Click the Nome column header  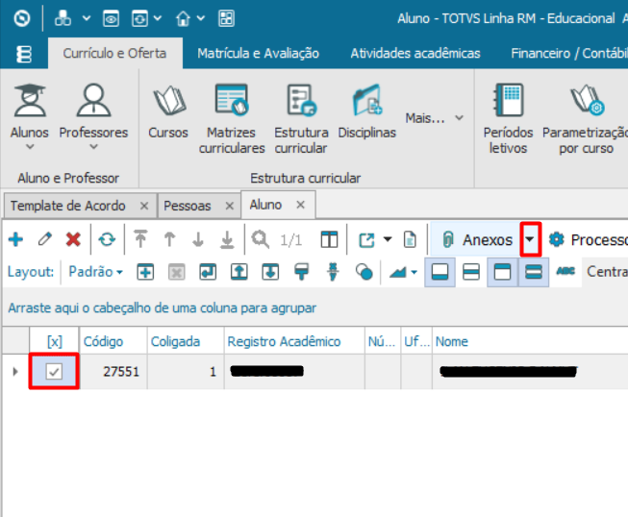[x=452, y=341]
